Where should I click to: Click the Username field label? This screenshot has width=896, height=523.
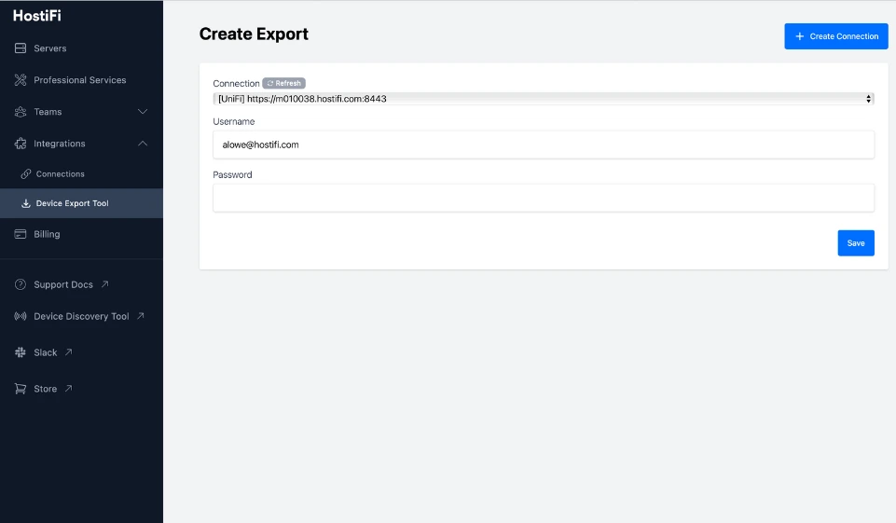(234, 122)
